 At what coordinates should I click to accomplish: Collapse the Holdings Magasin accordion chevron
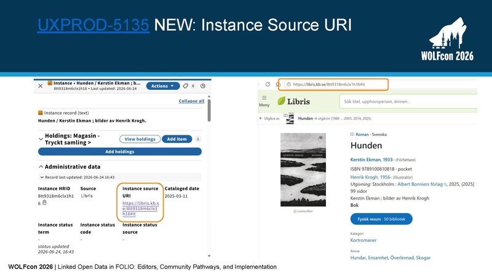(41, 139)
